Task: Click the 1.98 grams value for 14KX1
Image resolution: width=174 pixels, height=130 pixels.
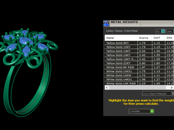Action: coord(142,79)
